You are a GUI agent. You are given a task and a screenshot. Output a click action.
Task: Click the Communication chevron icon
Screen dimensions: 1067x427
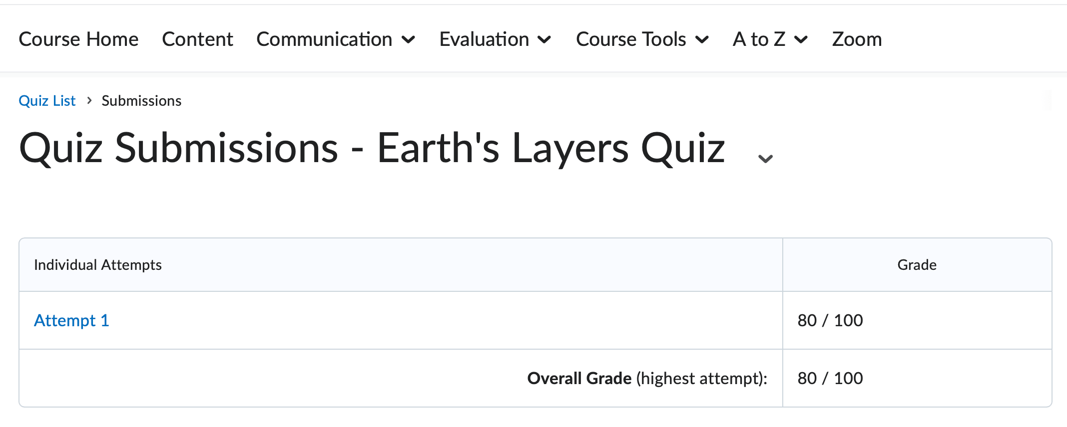[x=409, y=40]
